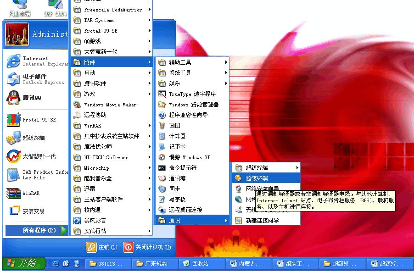Switch to 081013 folder taskbar button
This screenshot has width=414, height=272.
(108, 263)
